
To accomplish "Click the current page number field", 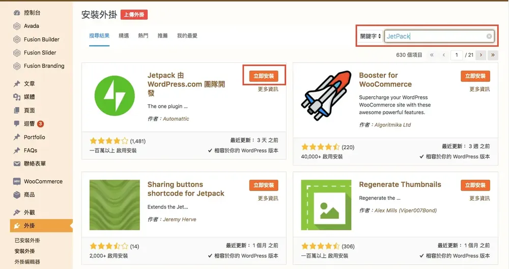I will pyautogui.click(x=457, y=55).
